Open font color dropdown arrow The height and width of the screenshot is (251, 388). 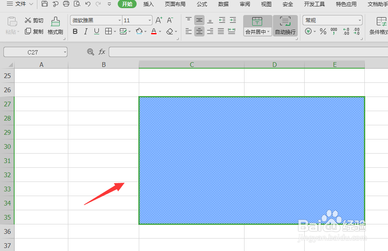[x=160, y=32]
